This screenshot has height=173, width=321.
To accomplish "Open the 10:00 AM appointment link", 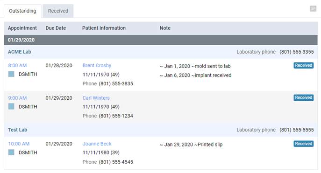I will (x=19, y=144).
